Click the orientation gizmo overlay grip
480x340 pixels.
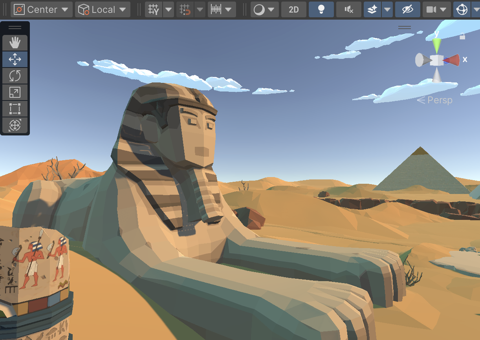(x=405, y=27)
